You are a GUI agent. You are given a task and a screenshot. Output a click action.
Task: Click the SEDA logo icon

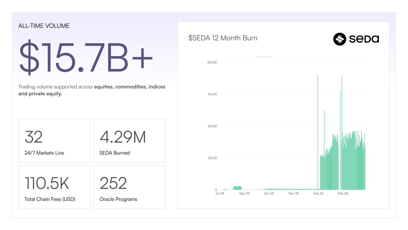tap(339, 39)
